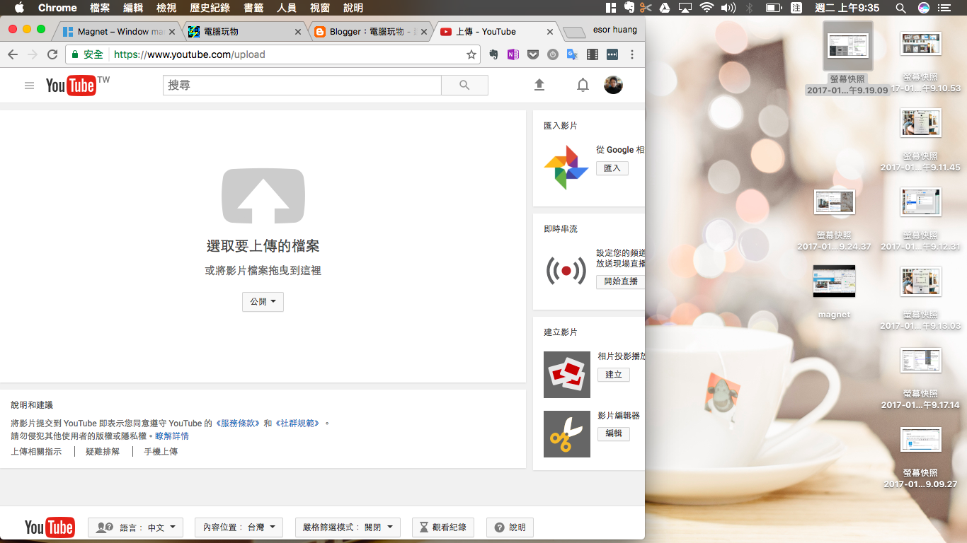Click the search magnifier button
Screen dimensions: 967x543
click(x=464, y=85)
